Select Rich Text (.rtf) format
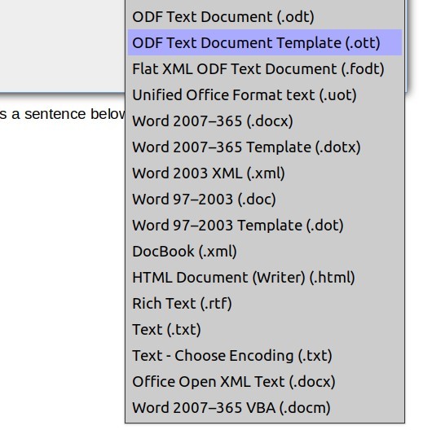 coord(265,303)
